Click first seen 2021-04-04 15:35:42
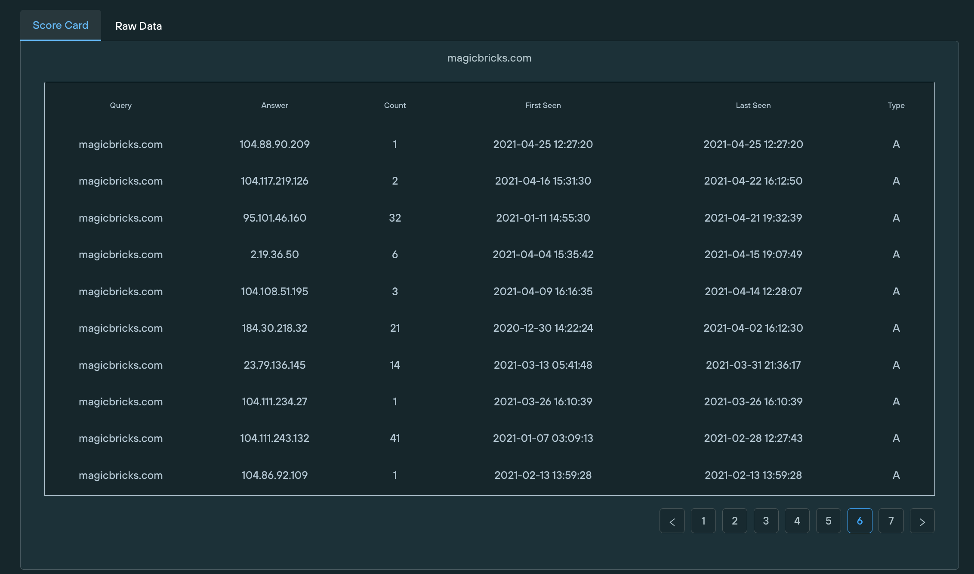Image resolution: width=974 pixels, height=574 pixels. 543,254
